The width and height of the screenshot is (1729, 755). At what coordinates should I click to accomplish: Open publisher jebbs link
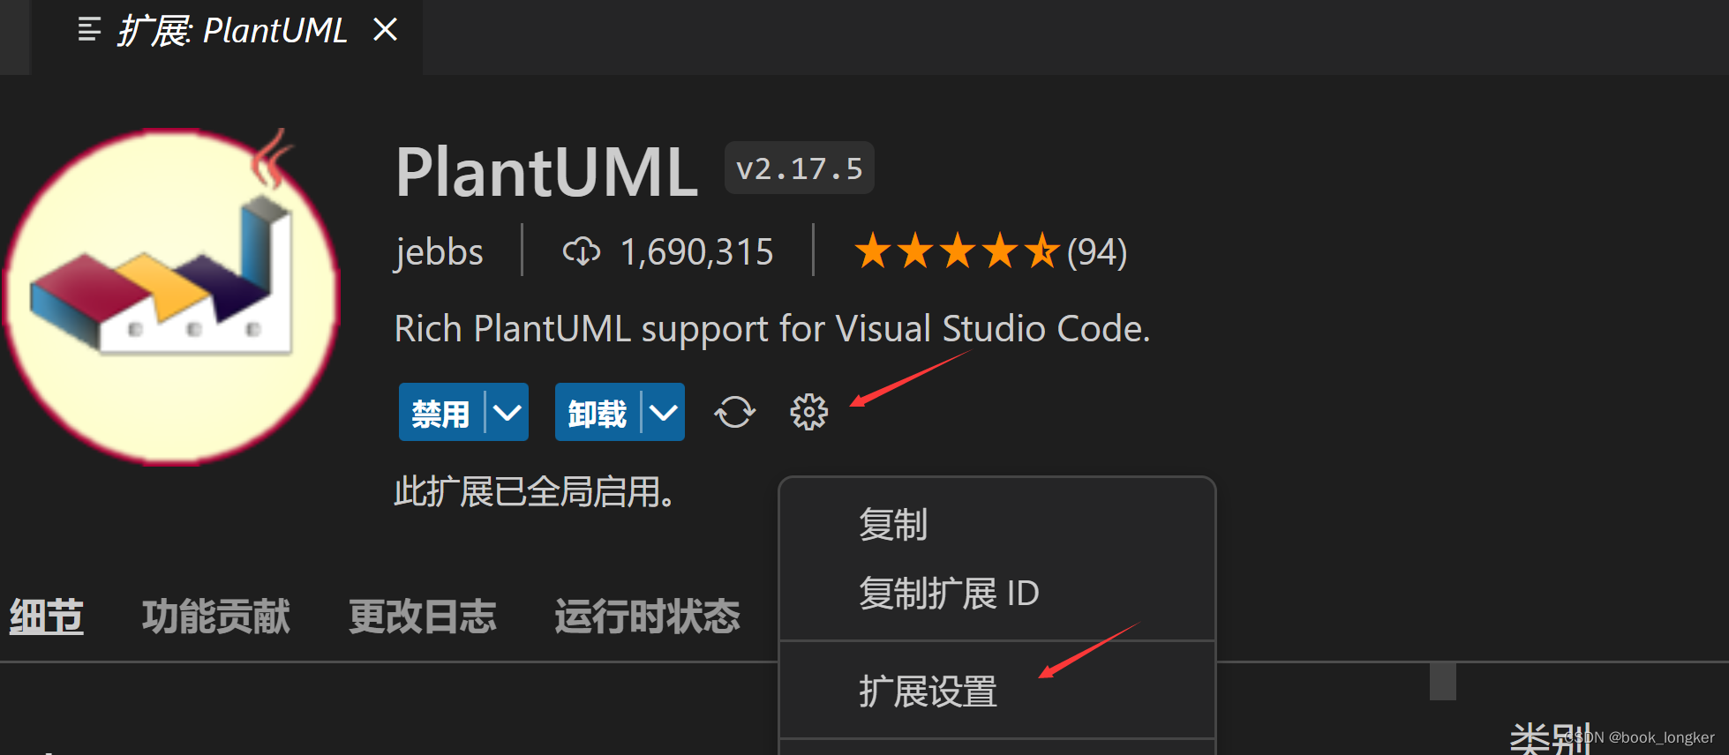click(x=439, y=252)
